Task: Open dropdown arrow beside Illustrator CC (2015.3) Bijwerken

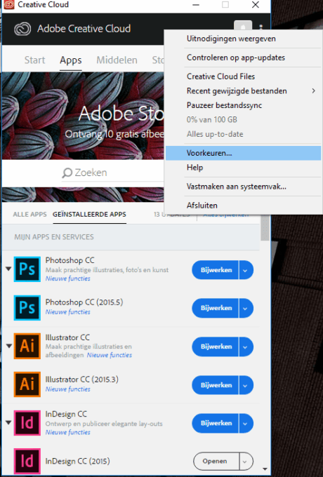Action: click(246, 385)
